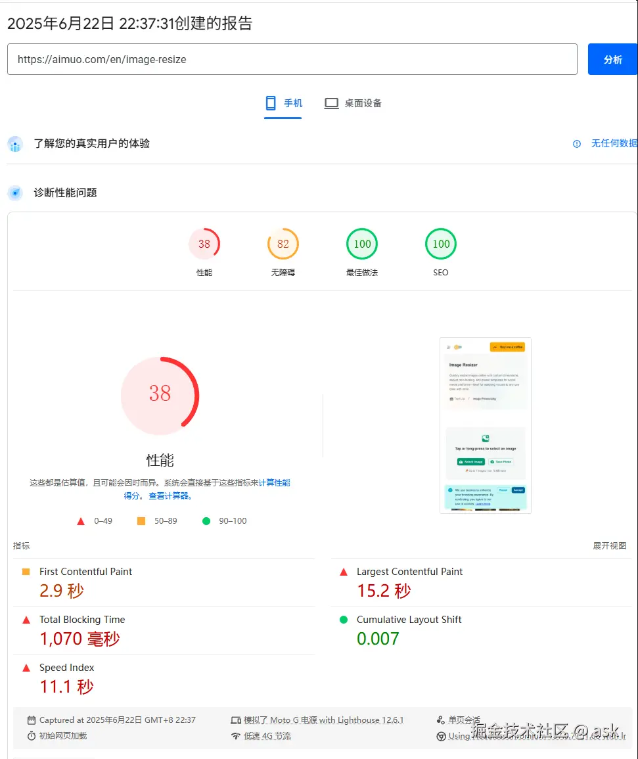
Task: Click 展开视图 to expand metrics view
Action: click(610, 545)
